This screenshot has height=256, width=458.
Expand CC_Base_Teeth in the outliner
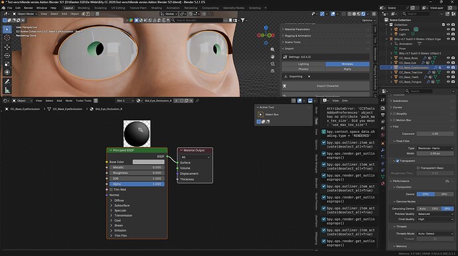(x=392, y=77)
